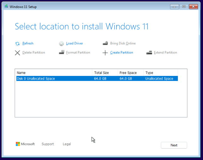203x160 pixels.
Task: Click the Create Partition plus icon
Action: point(105,53)
